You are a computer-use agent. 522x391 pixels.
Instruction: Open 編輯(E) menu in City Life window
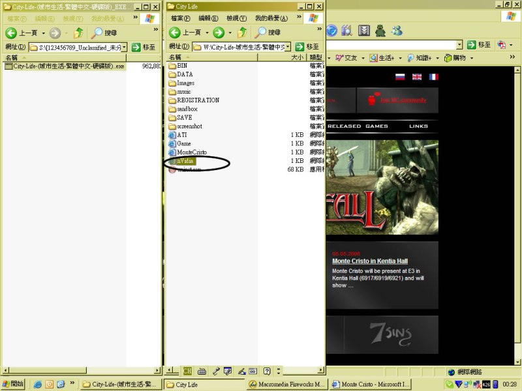[208, 18]
